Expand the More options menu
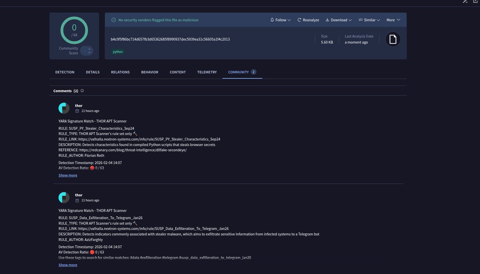Viewport: 480px width, 274px height. 392,20
